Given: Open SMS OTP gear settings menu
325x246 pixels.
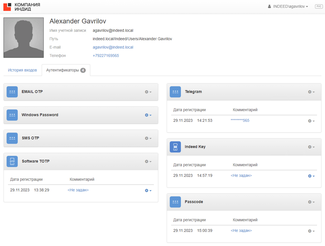Looking at the screenshot, I should click(x=148, y=138).
